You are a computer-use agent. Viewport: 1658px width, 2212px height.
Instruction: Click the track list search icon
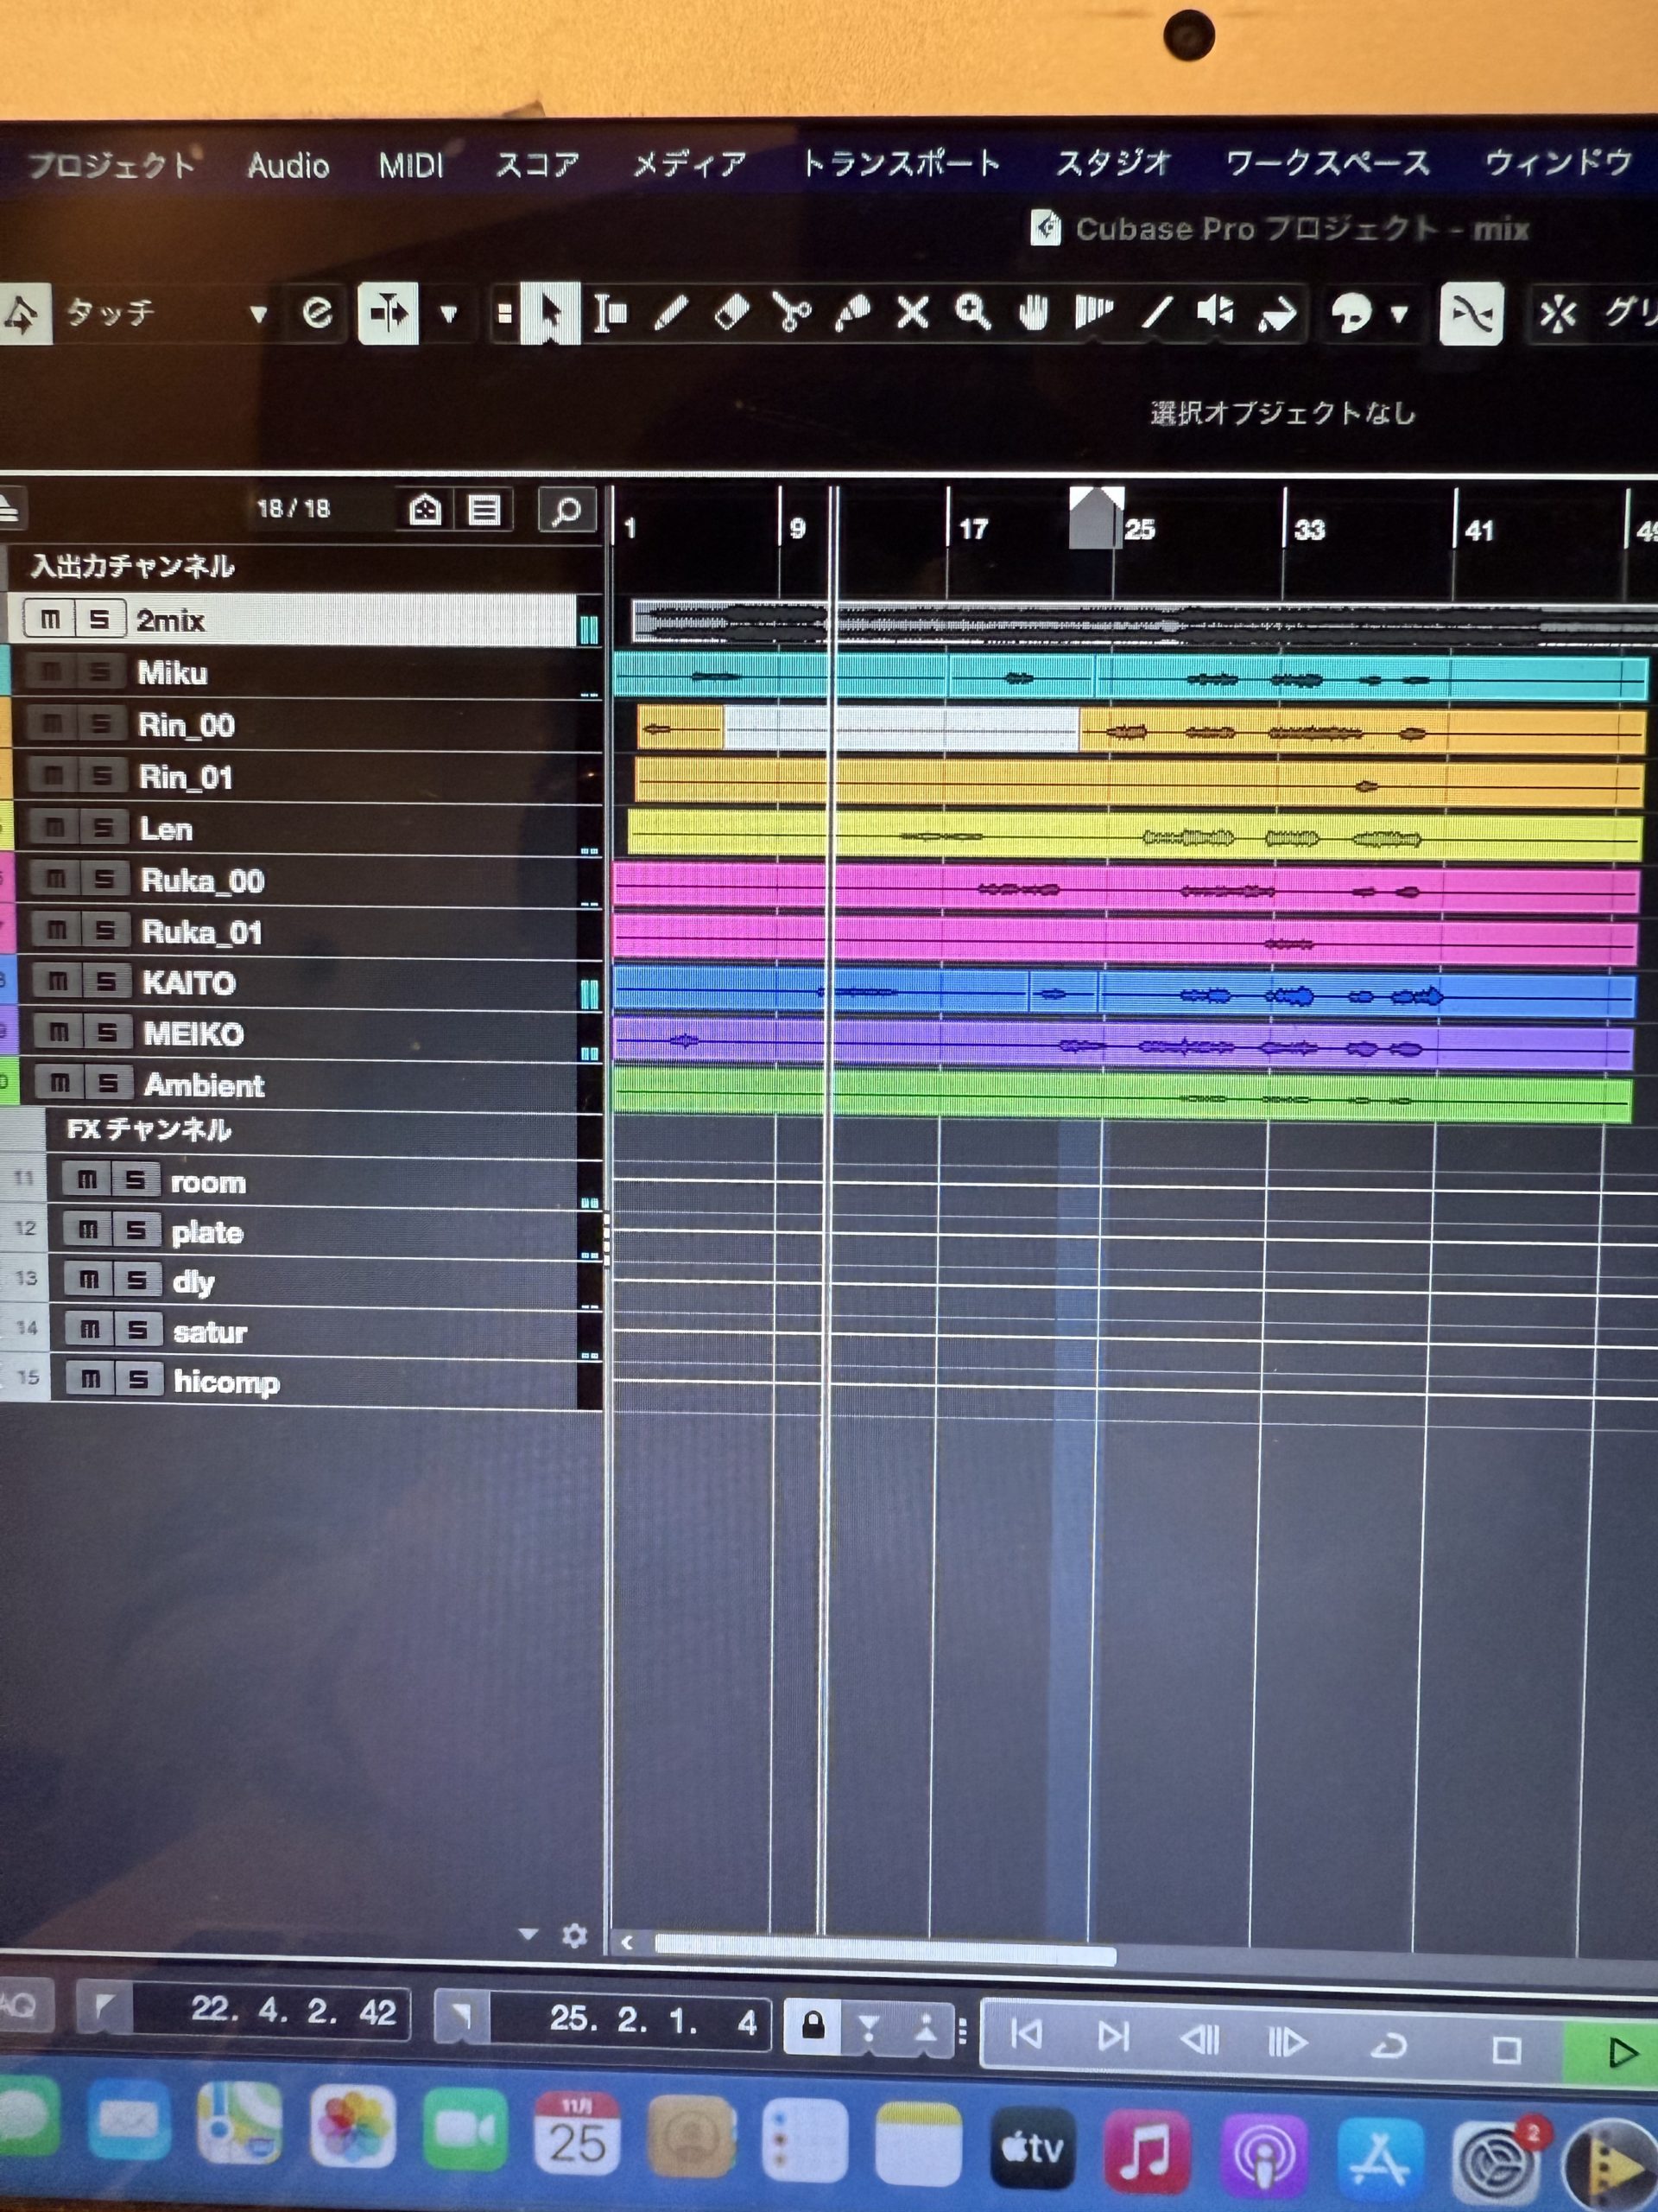click(x=566, y=511)
